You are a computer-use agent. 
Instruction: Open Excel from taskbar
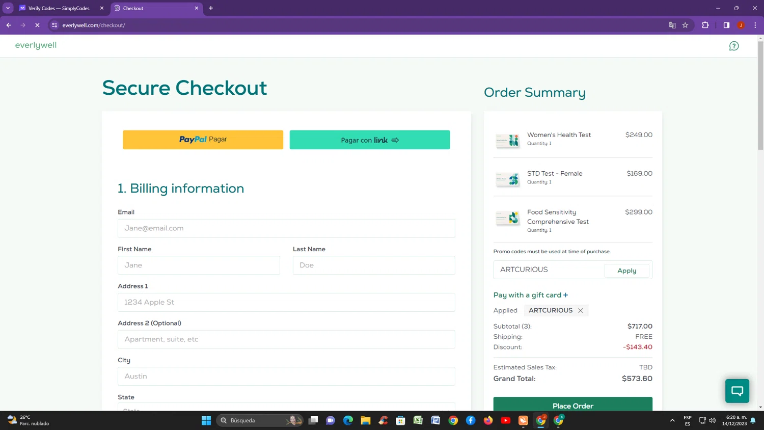pos(418,420)
